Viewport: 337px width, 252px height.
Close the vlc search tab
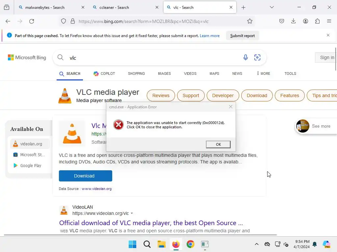click(x=231, y=7)
